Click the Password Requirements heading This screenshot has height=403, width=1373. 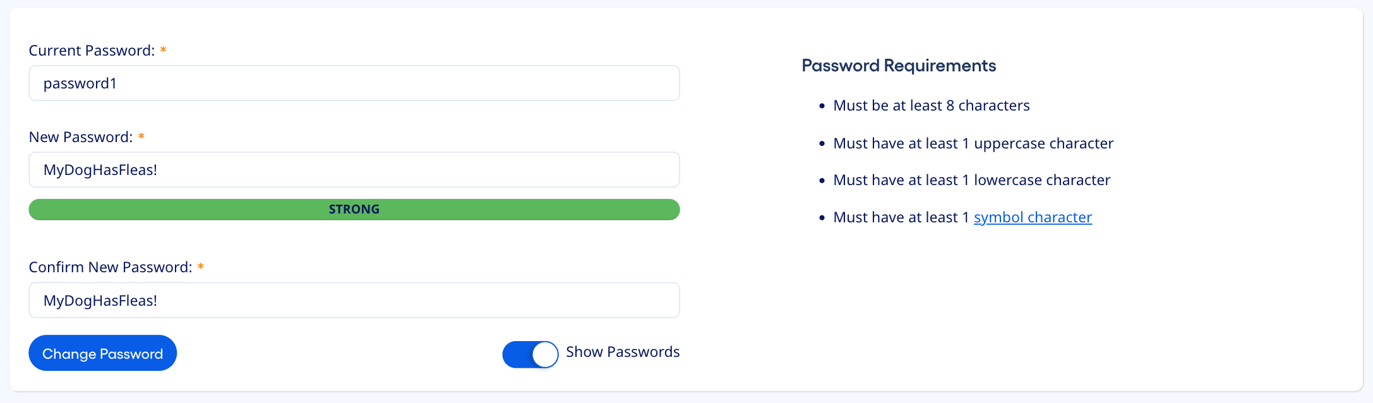[898, 65]
